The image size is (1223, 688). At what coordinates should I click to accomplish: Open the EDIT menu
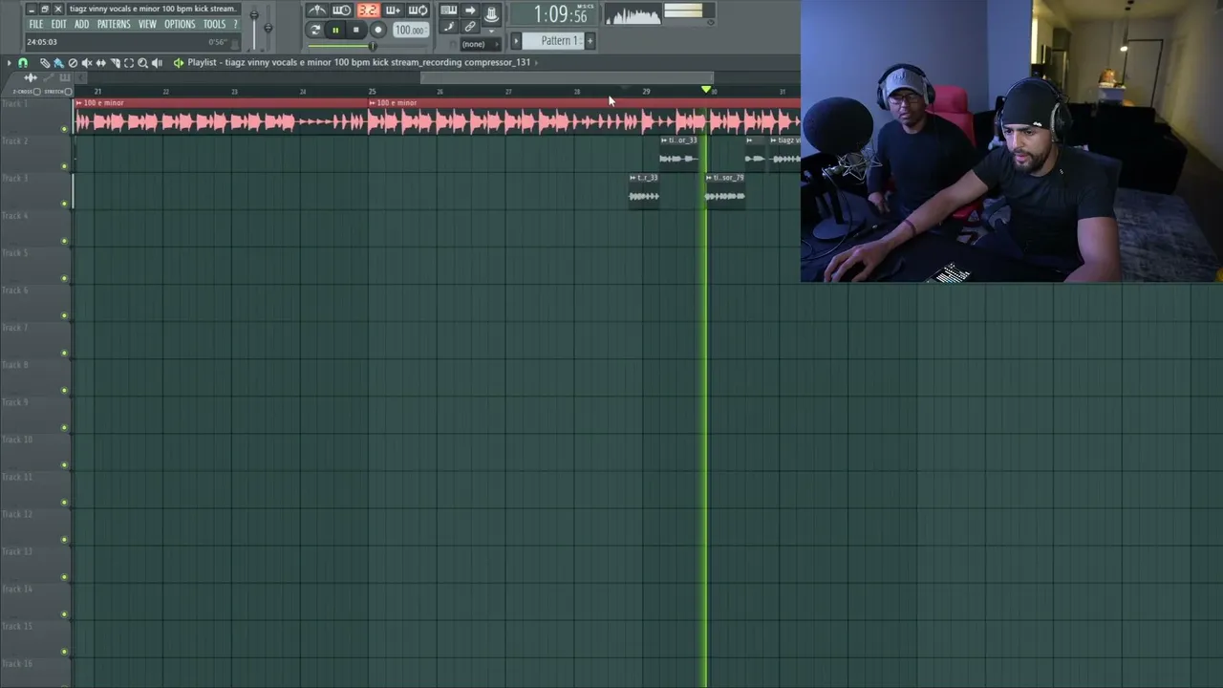click(58, 25)
